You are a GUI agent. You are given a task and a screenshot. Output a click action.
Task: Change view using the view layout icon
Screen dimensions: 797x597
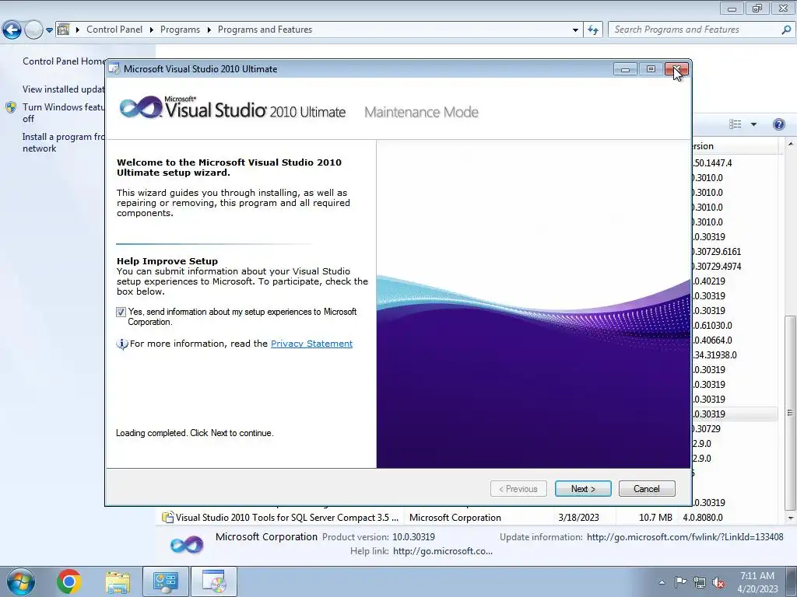735,124
